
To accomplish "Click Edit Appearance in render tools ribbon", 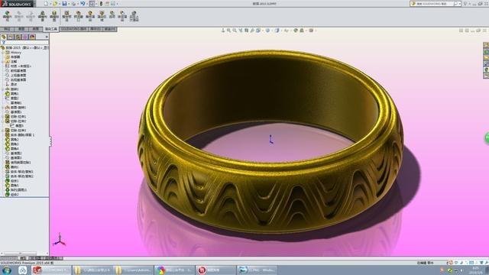I will [7, 16].
